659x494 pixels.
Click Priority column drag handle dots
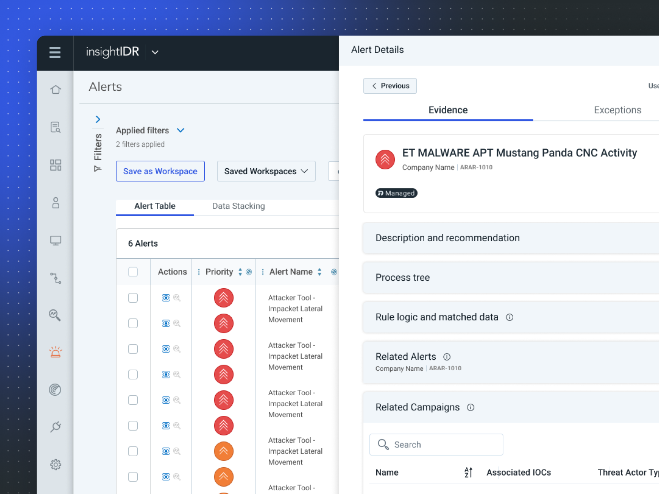click(199, 272)
